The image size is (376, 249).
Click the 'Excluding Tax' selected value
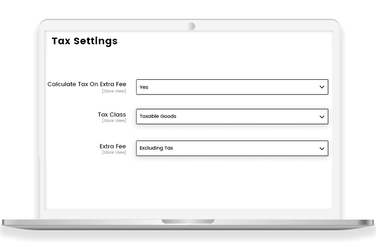click(x=156, y=148)
